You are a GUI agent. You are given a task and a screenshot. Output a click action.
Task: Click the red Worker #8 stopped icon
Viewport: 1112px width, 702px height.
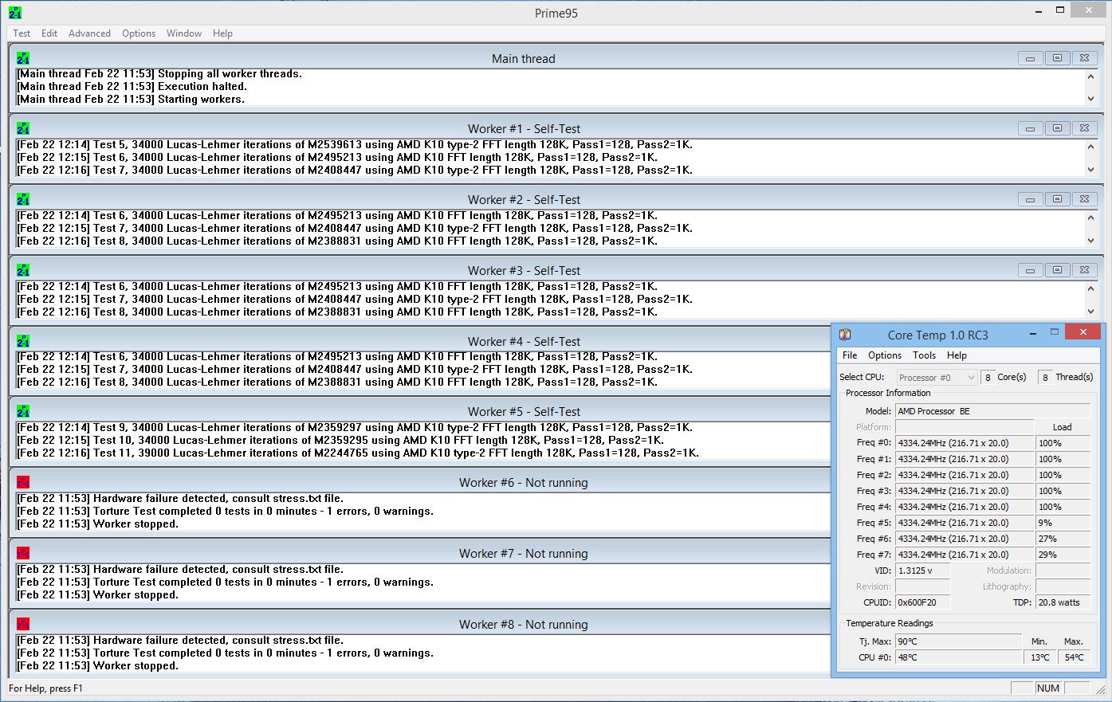[x=23, y=624]
